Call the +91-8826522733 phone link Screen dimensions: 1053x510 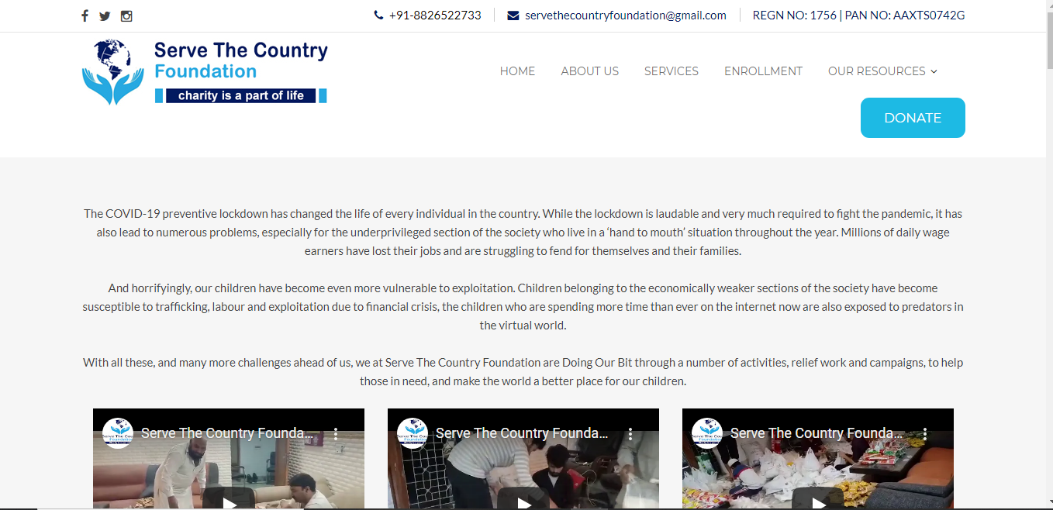[x=435, y=16]
